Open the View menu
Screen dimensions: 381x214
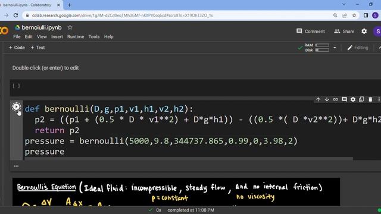coord(42,37)
